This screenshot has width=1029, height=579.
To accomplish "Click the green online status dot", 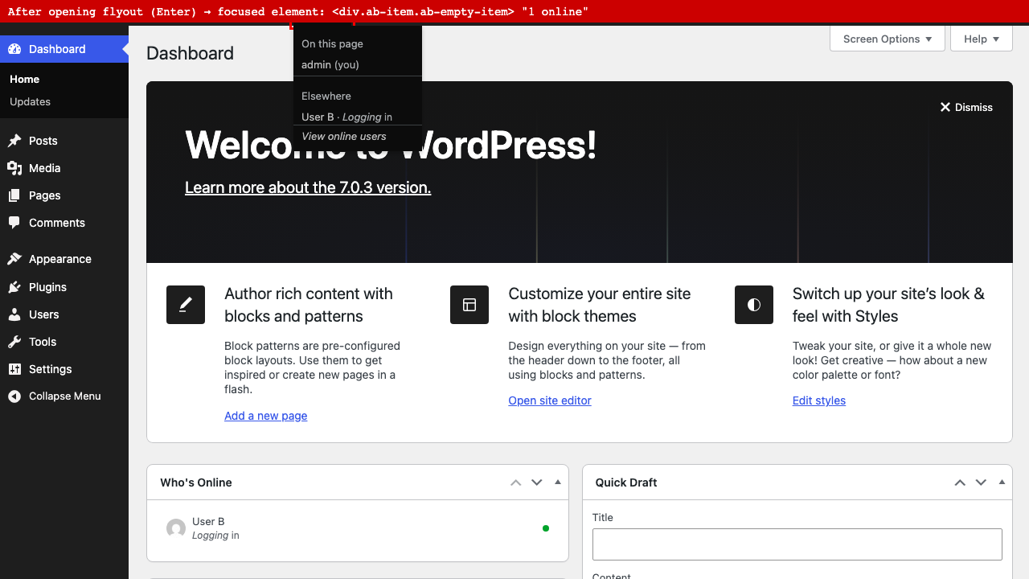I will click(x=546, y=528).
